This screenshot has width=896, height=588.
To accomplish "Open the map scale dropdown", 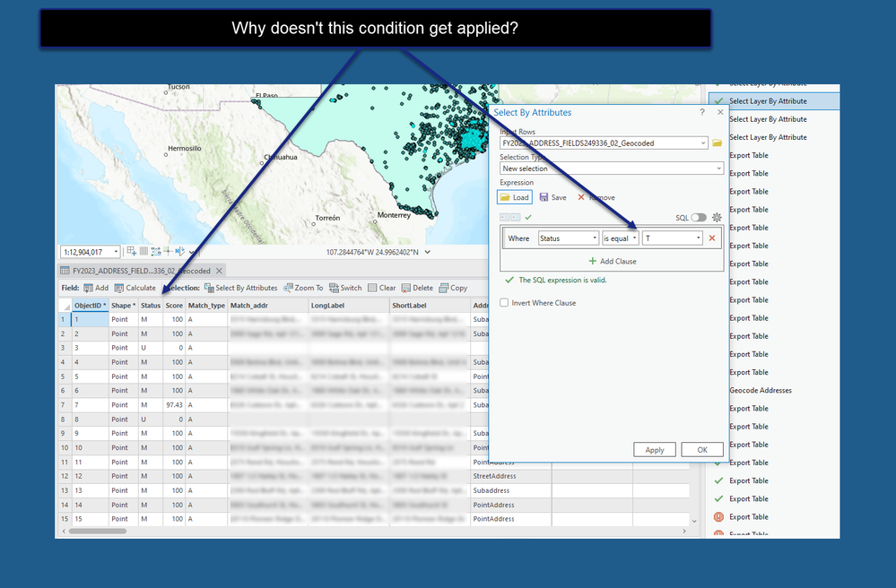I will tap(116, 252).
